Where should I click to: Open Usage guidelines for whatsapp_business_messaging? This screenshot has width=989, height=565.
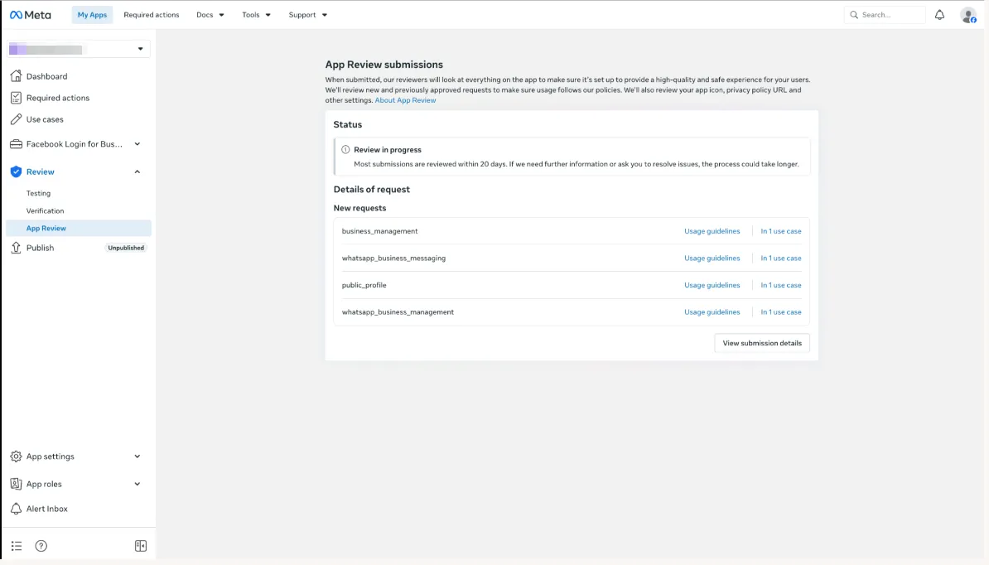click(712, 258)
